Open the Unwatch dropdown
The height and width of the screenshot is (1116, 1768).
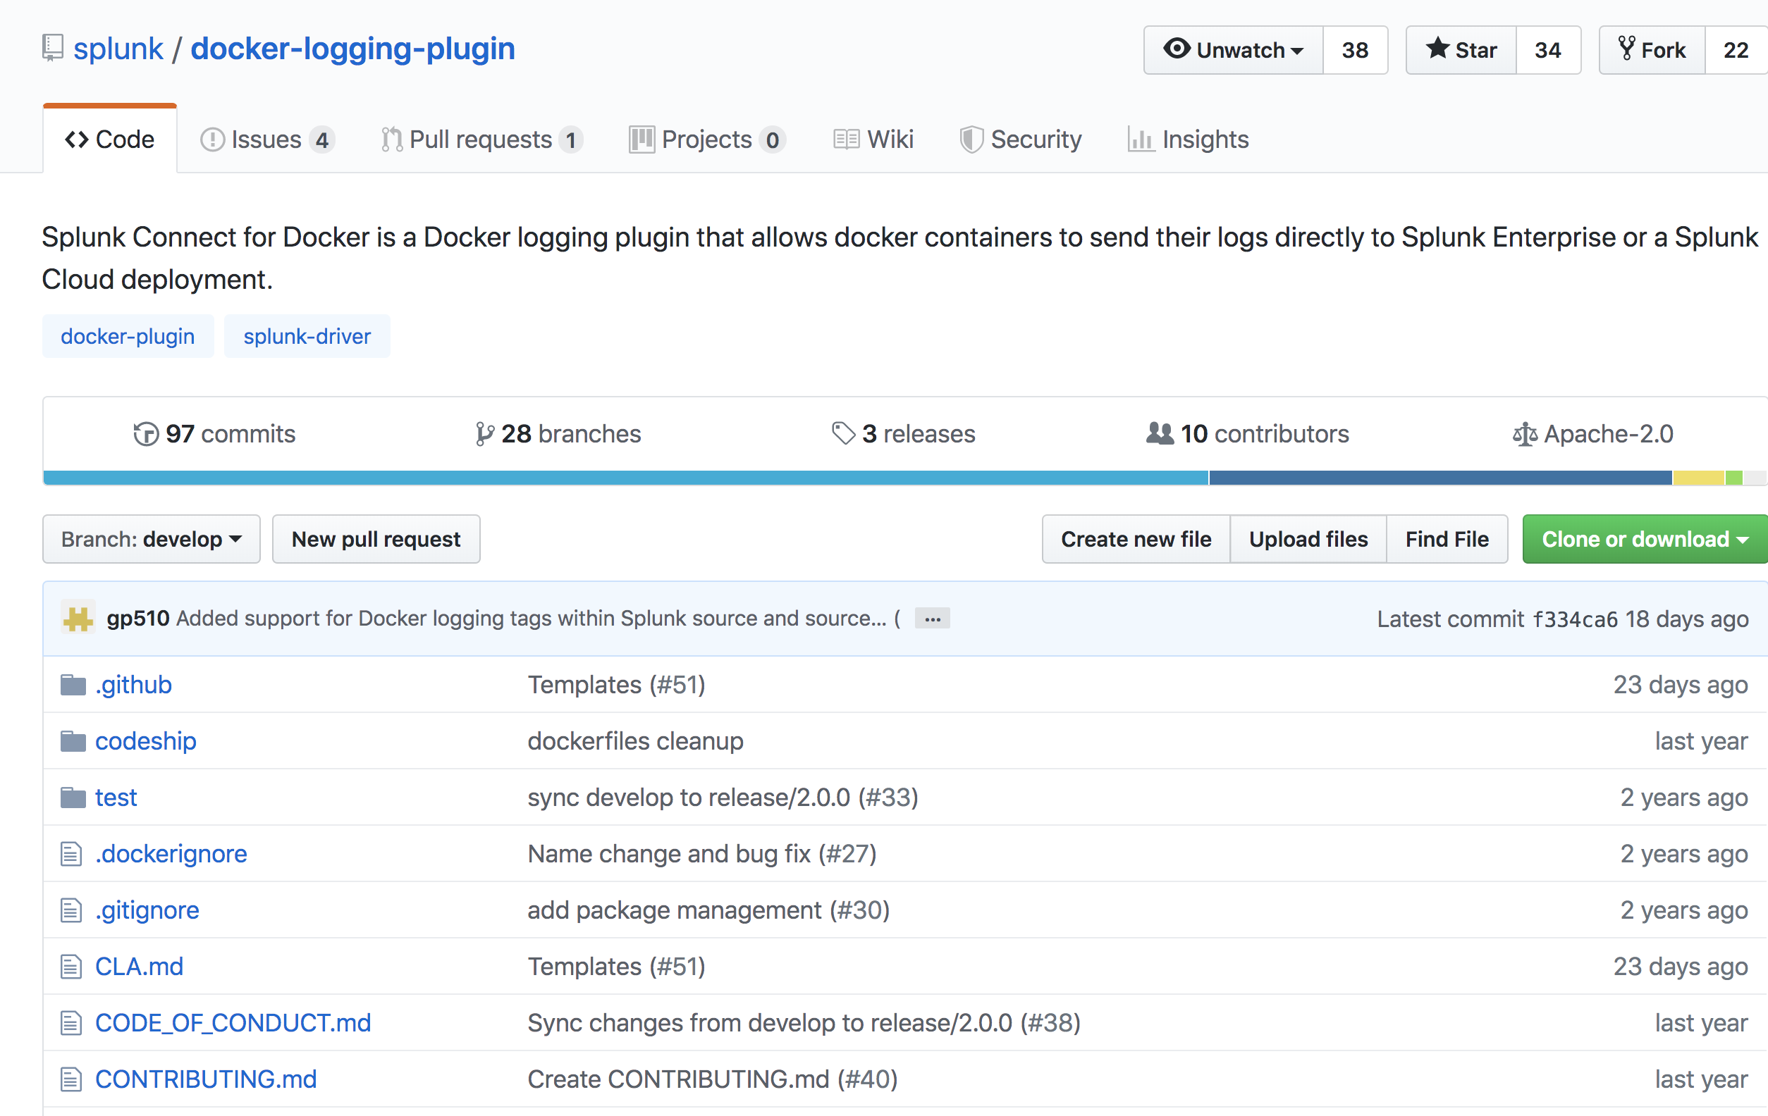click(x=1234, y=50)
